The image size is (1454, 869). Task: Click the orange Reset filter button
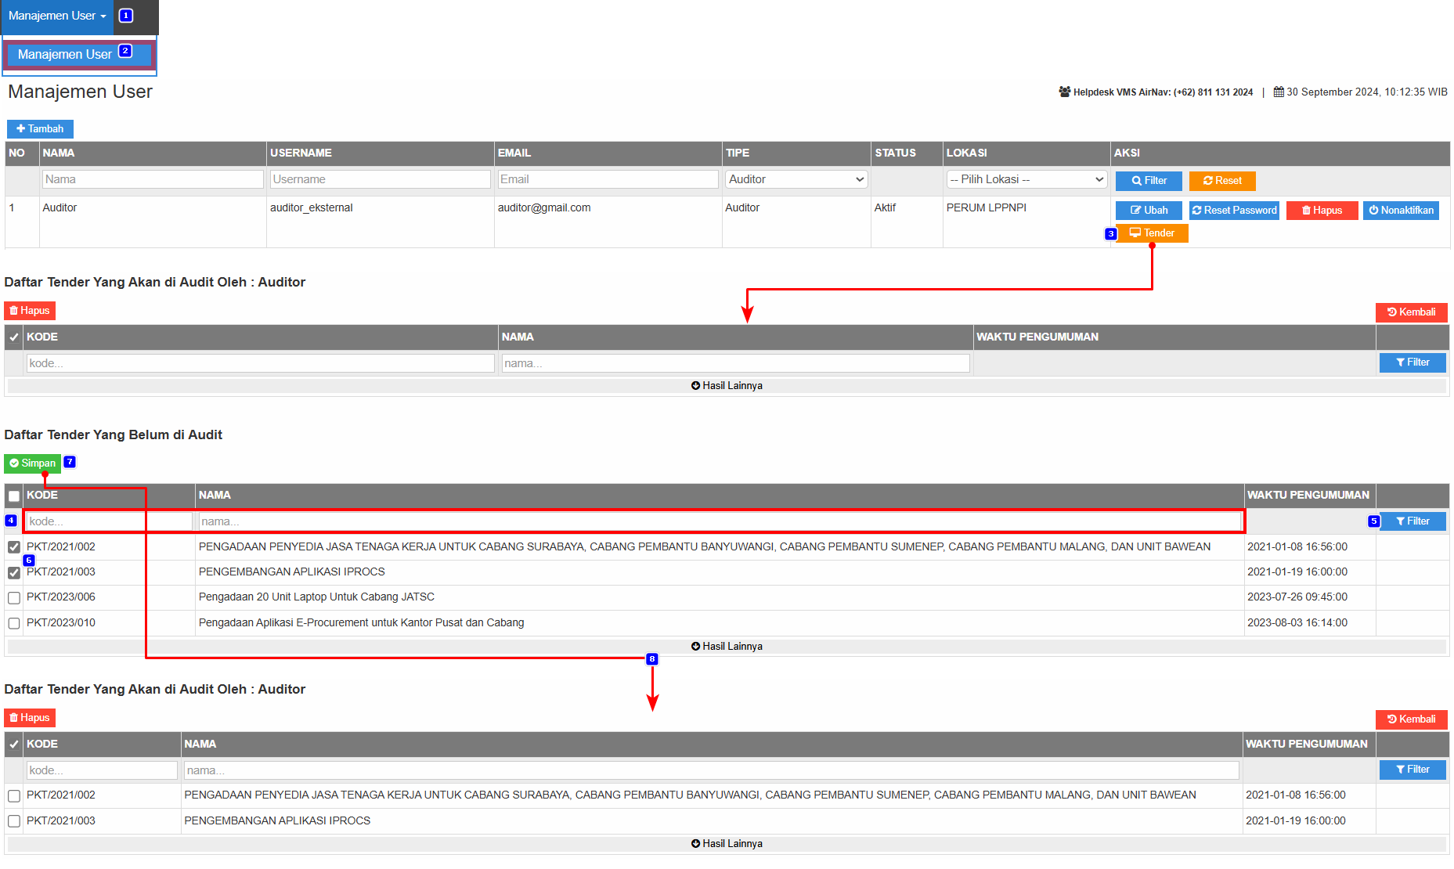(x=1222, y=181)
